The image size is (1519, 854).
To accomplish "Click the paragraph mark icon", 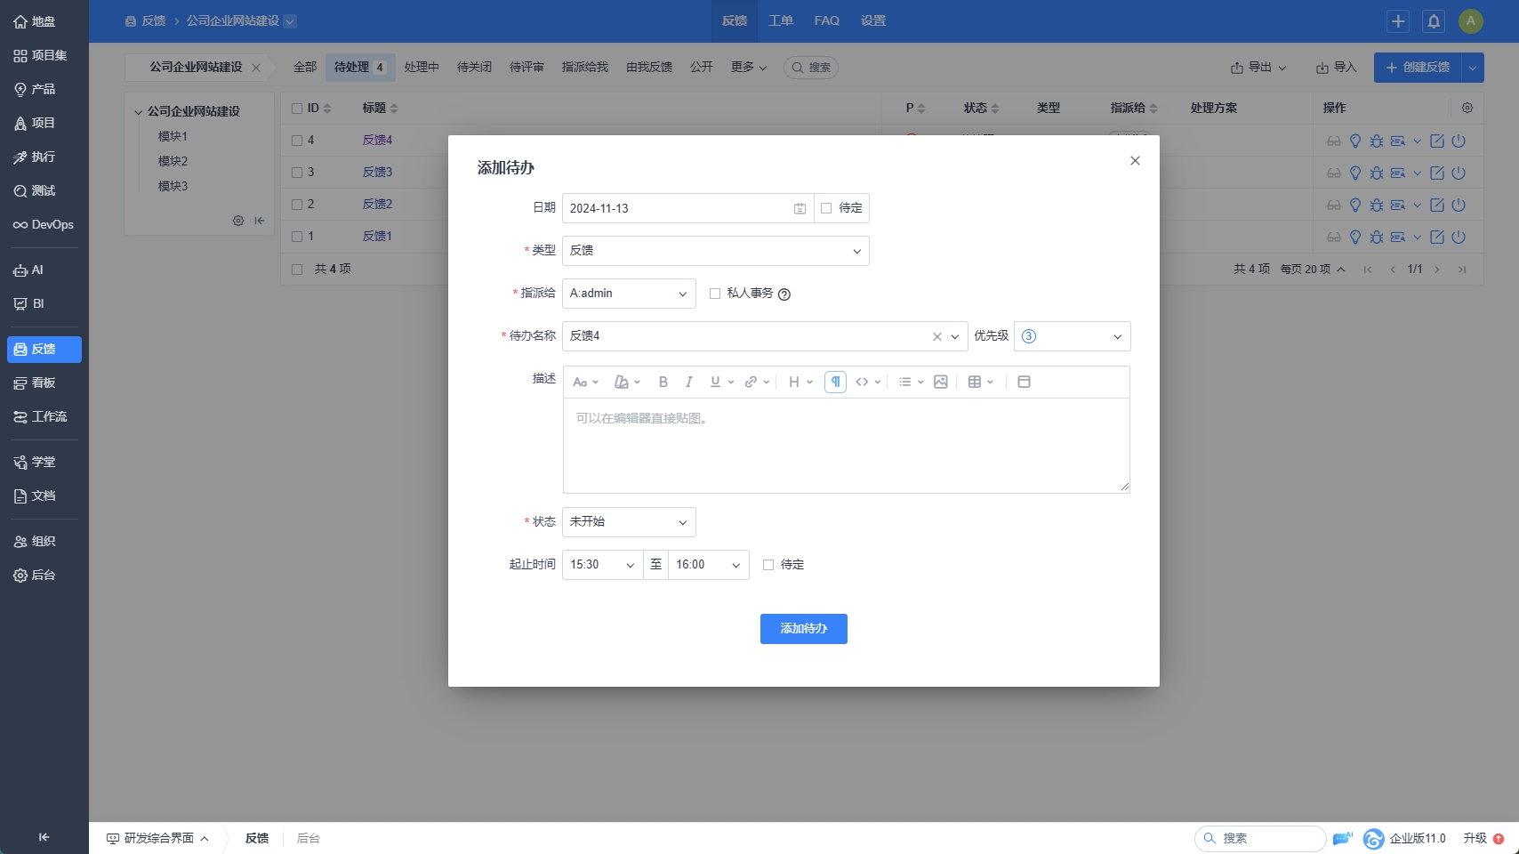I will click(x=835, y=382).
